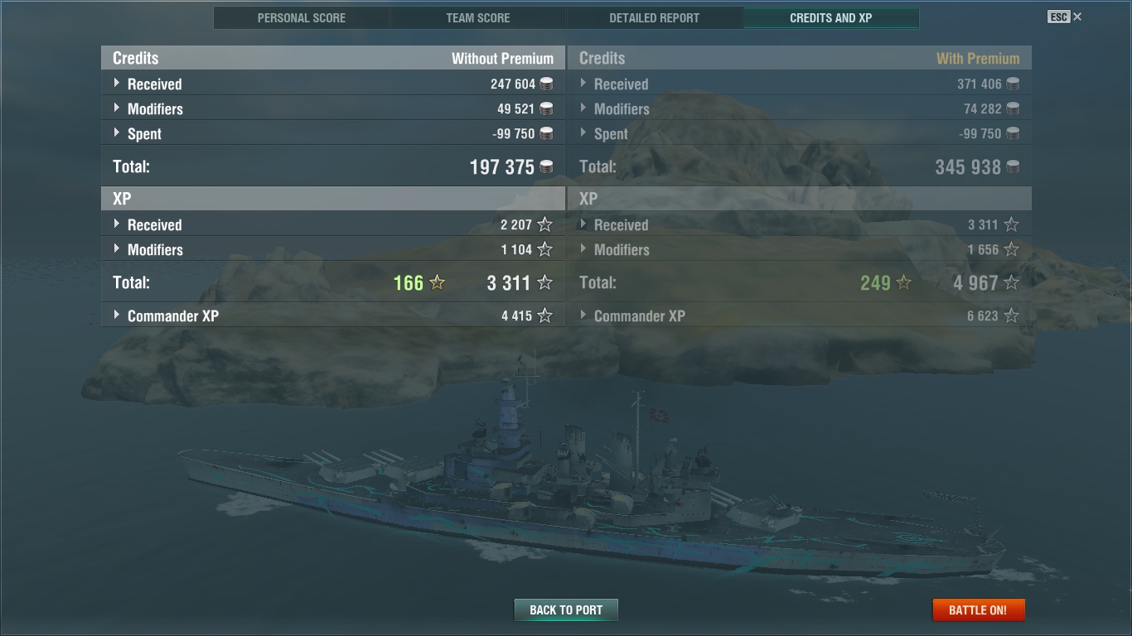This screenshot has width=1132, height=636.
Task: Expand the Modifiers credits row without premium
Action: (333, 108)
